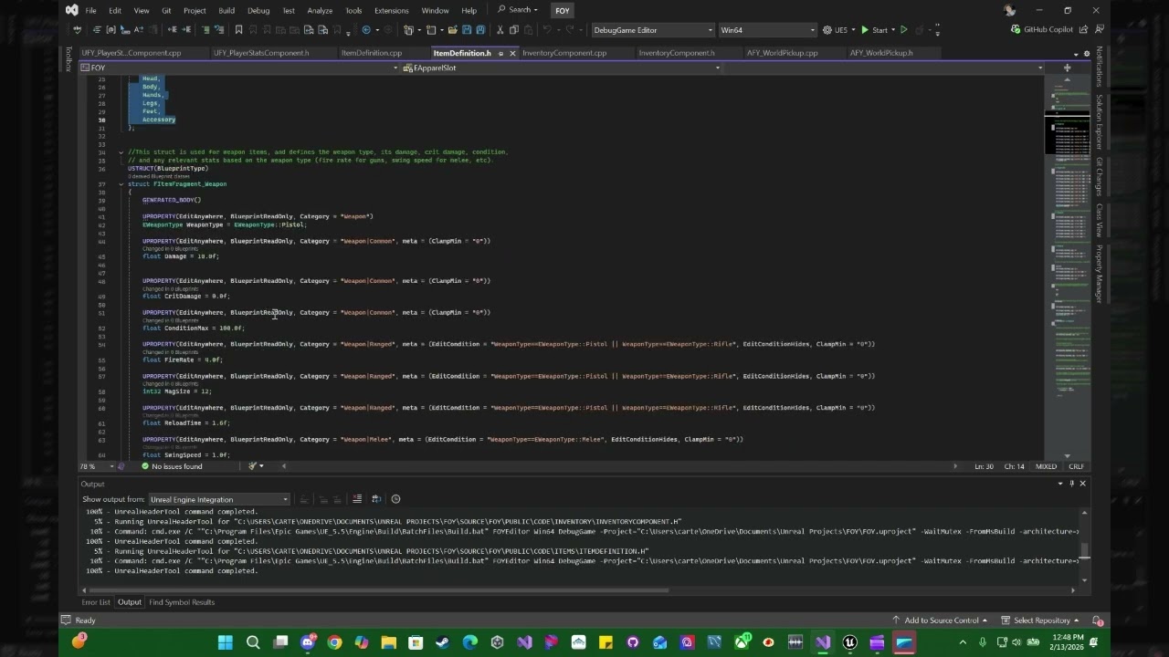
Task: Open the tab list overflow dropdown arrow
Action: 1075,54
